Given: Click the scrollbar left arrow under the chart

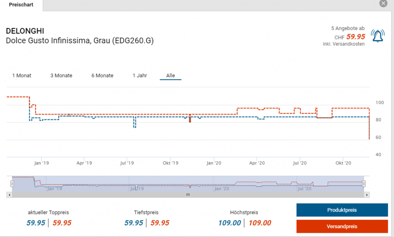Looking at the screenshot, I should [x=9, y=195].
